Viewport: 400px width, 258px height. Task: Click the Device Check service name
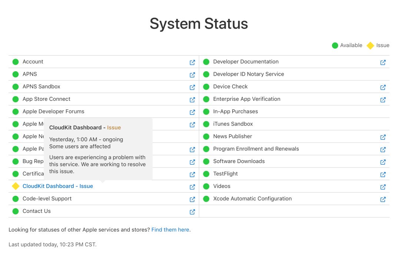(230, 86)
